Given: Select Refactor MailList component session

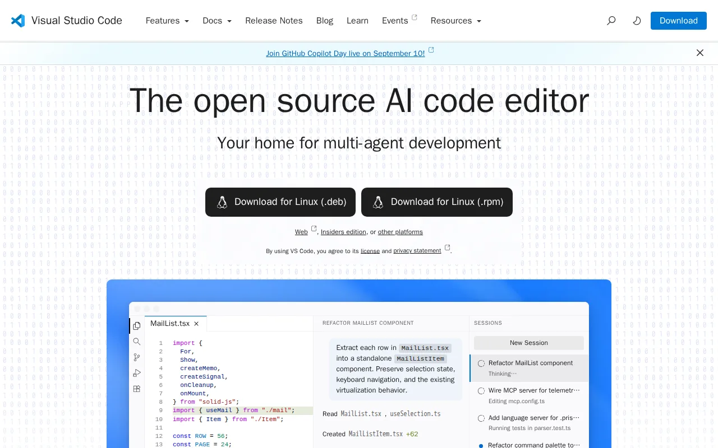Looking at the screenshot, I should (529, 368).
